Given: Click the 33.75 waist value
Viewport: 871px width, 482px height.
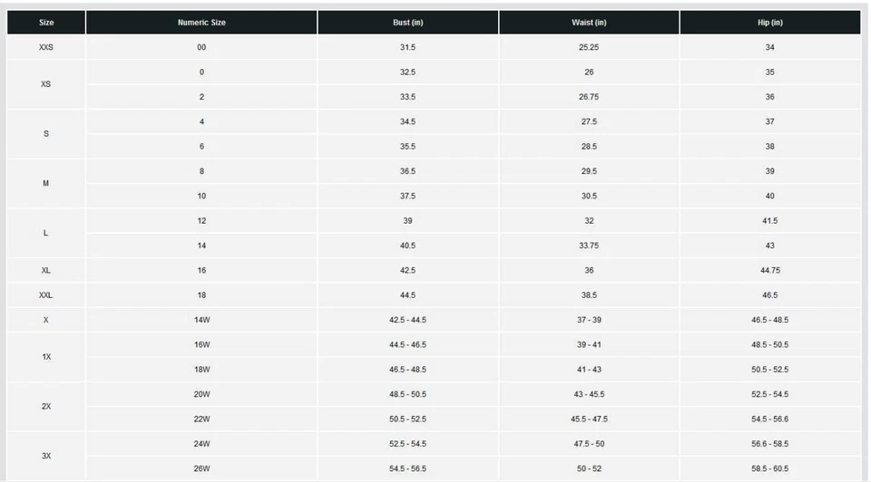Looking at the screenshot, I should click(x=589, y=246).
